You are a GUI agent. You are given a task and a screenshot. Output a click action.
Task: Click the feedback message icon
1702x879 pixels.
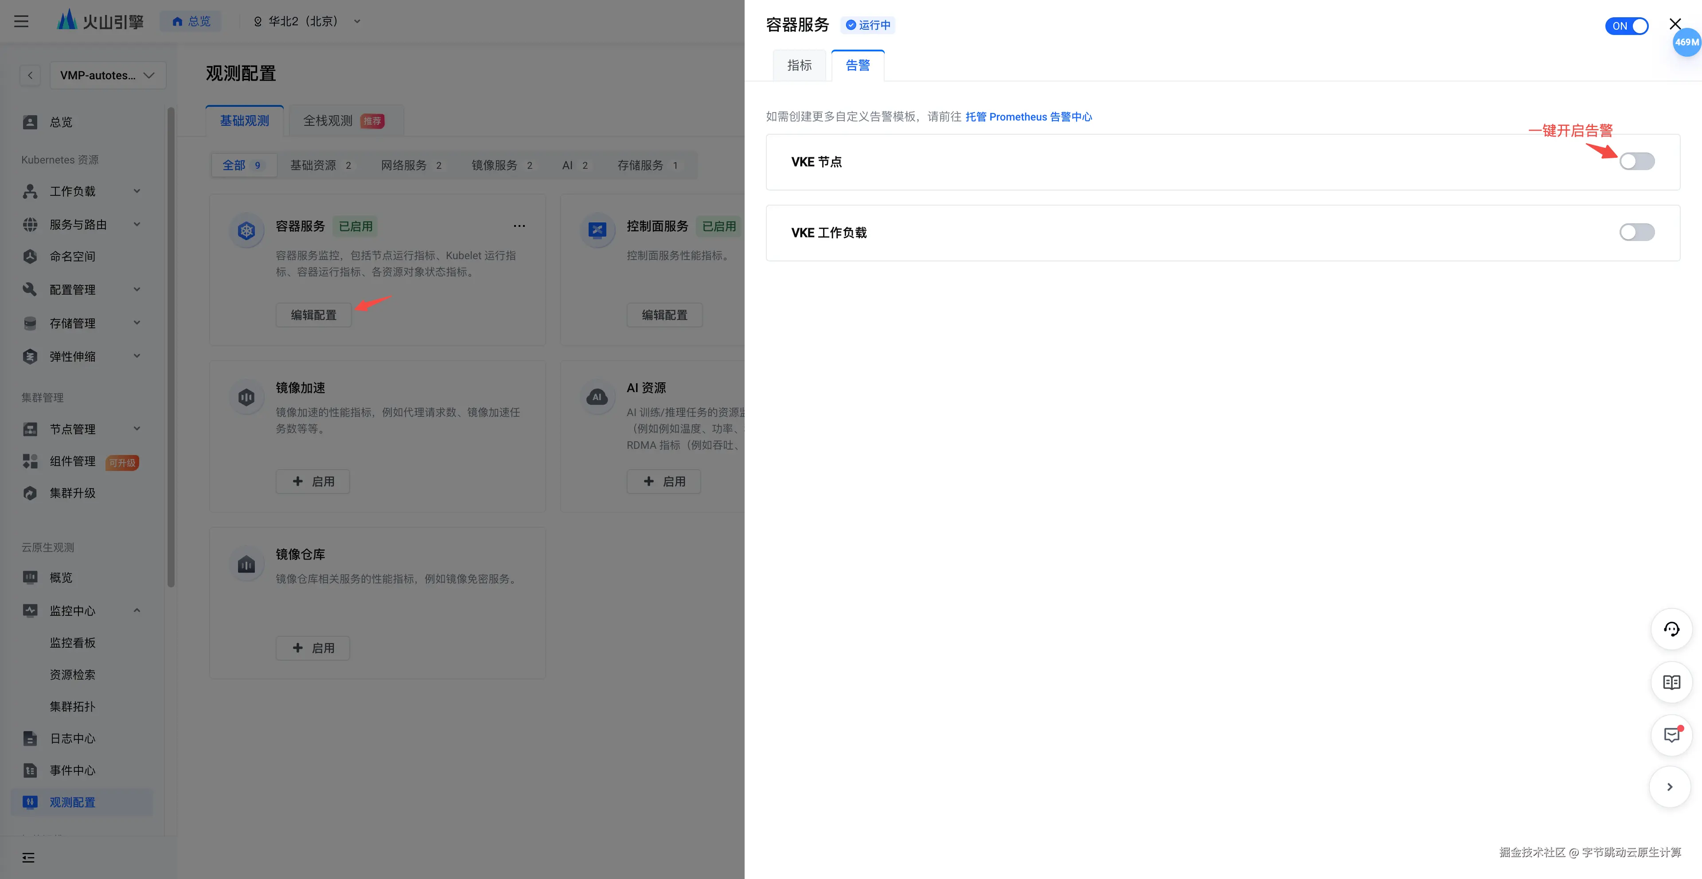tap(1671, 735)
